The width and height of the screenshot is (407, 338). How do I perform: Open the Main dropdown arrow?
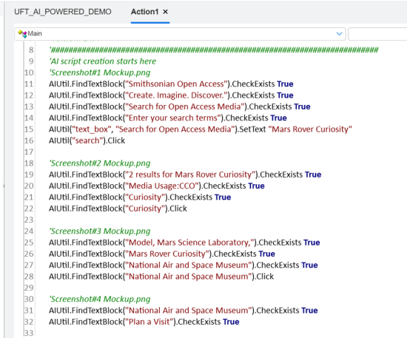pyautogui.click(x=339, y=34)
